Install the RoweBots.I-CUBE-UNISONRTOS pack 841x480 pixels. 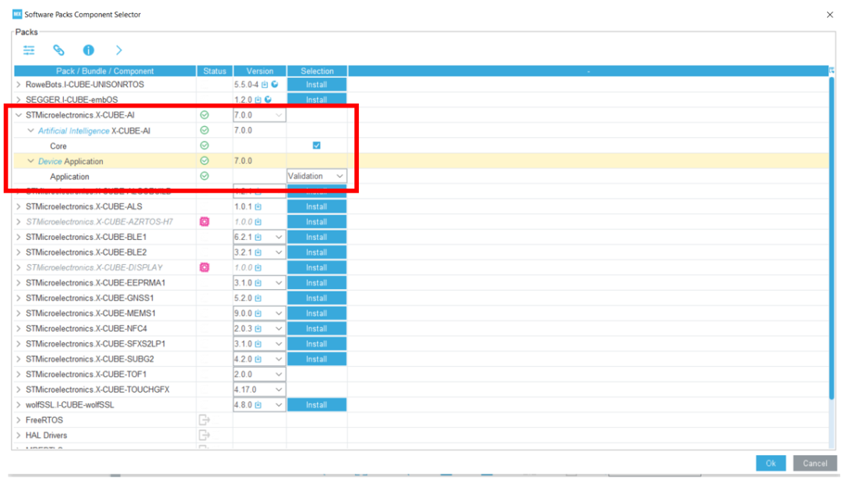[316, 85]
